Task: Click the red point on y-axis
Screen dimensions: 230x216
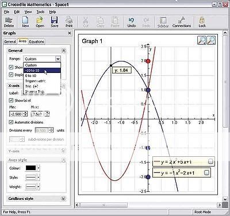Action: point(148,61)
